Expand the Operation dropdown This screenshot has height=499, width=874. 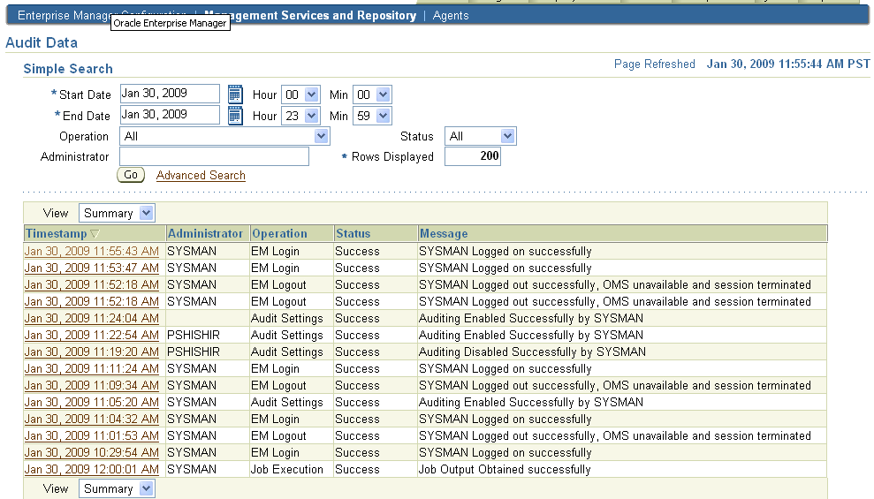(x=224, y=136)
